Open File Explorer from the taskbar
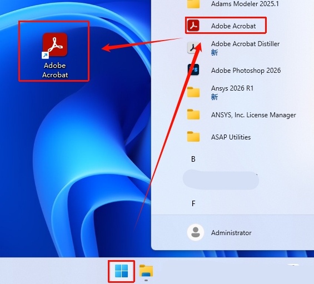 point(146,271)
